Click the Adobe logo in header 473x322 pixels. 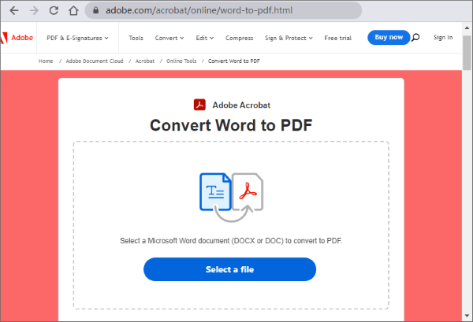pos(16,38)
